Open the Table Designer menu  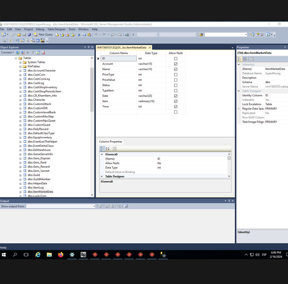point(57,29)
